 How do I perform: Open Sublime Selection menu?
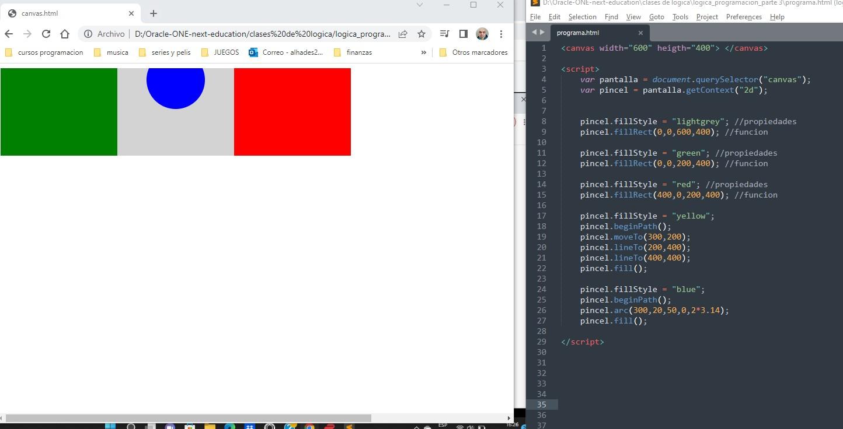tap(582, 17)
